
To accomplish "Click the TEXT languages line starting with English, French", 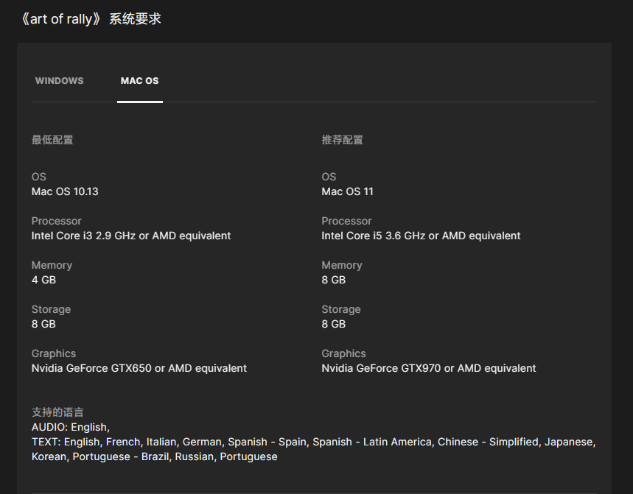I will 314,442.
